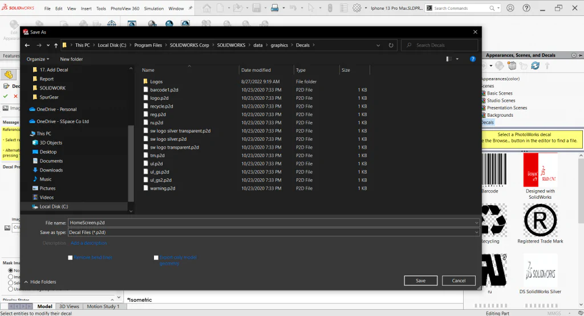The width and height of the screenshot is (584, 316).
Task: Select the second Mask Image radio button
Action: point(10,277)
